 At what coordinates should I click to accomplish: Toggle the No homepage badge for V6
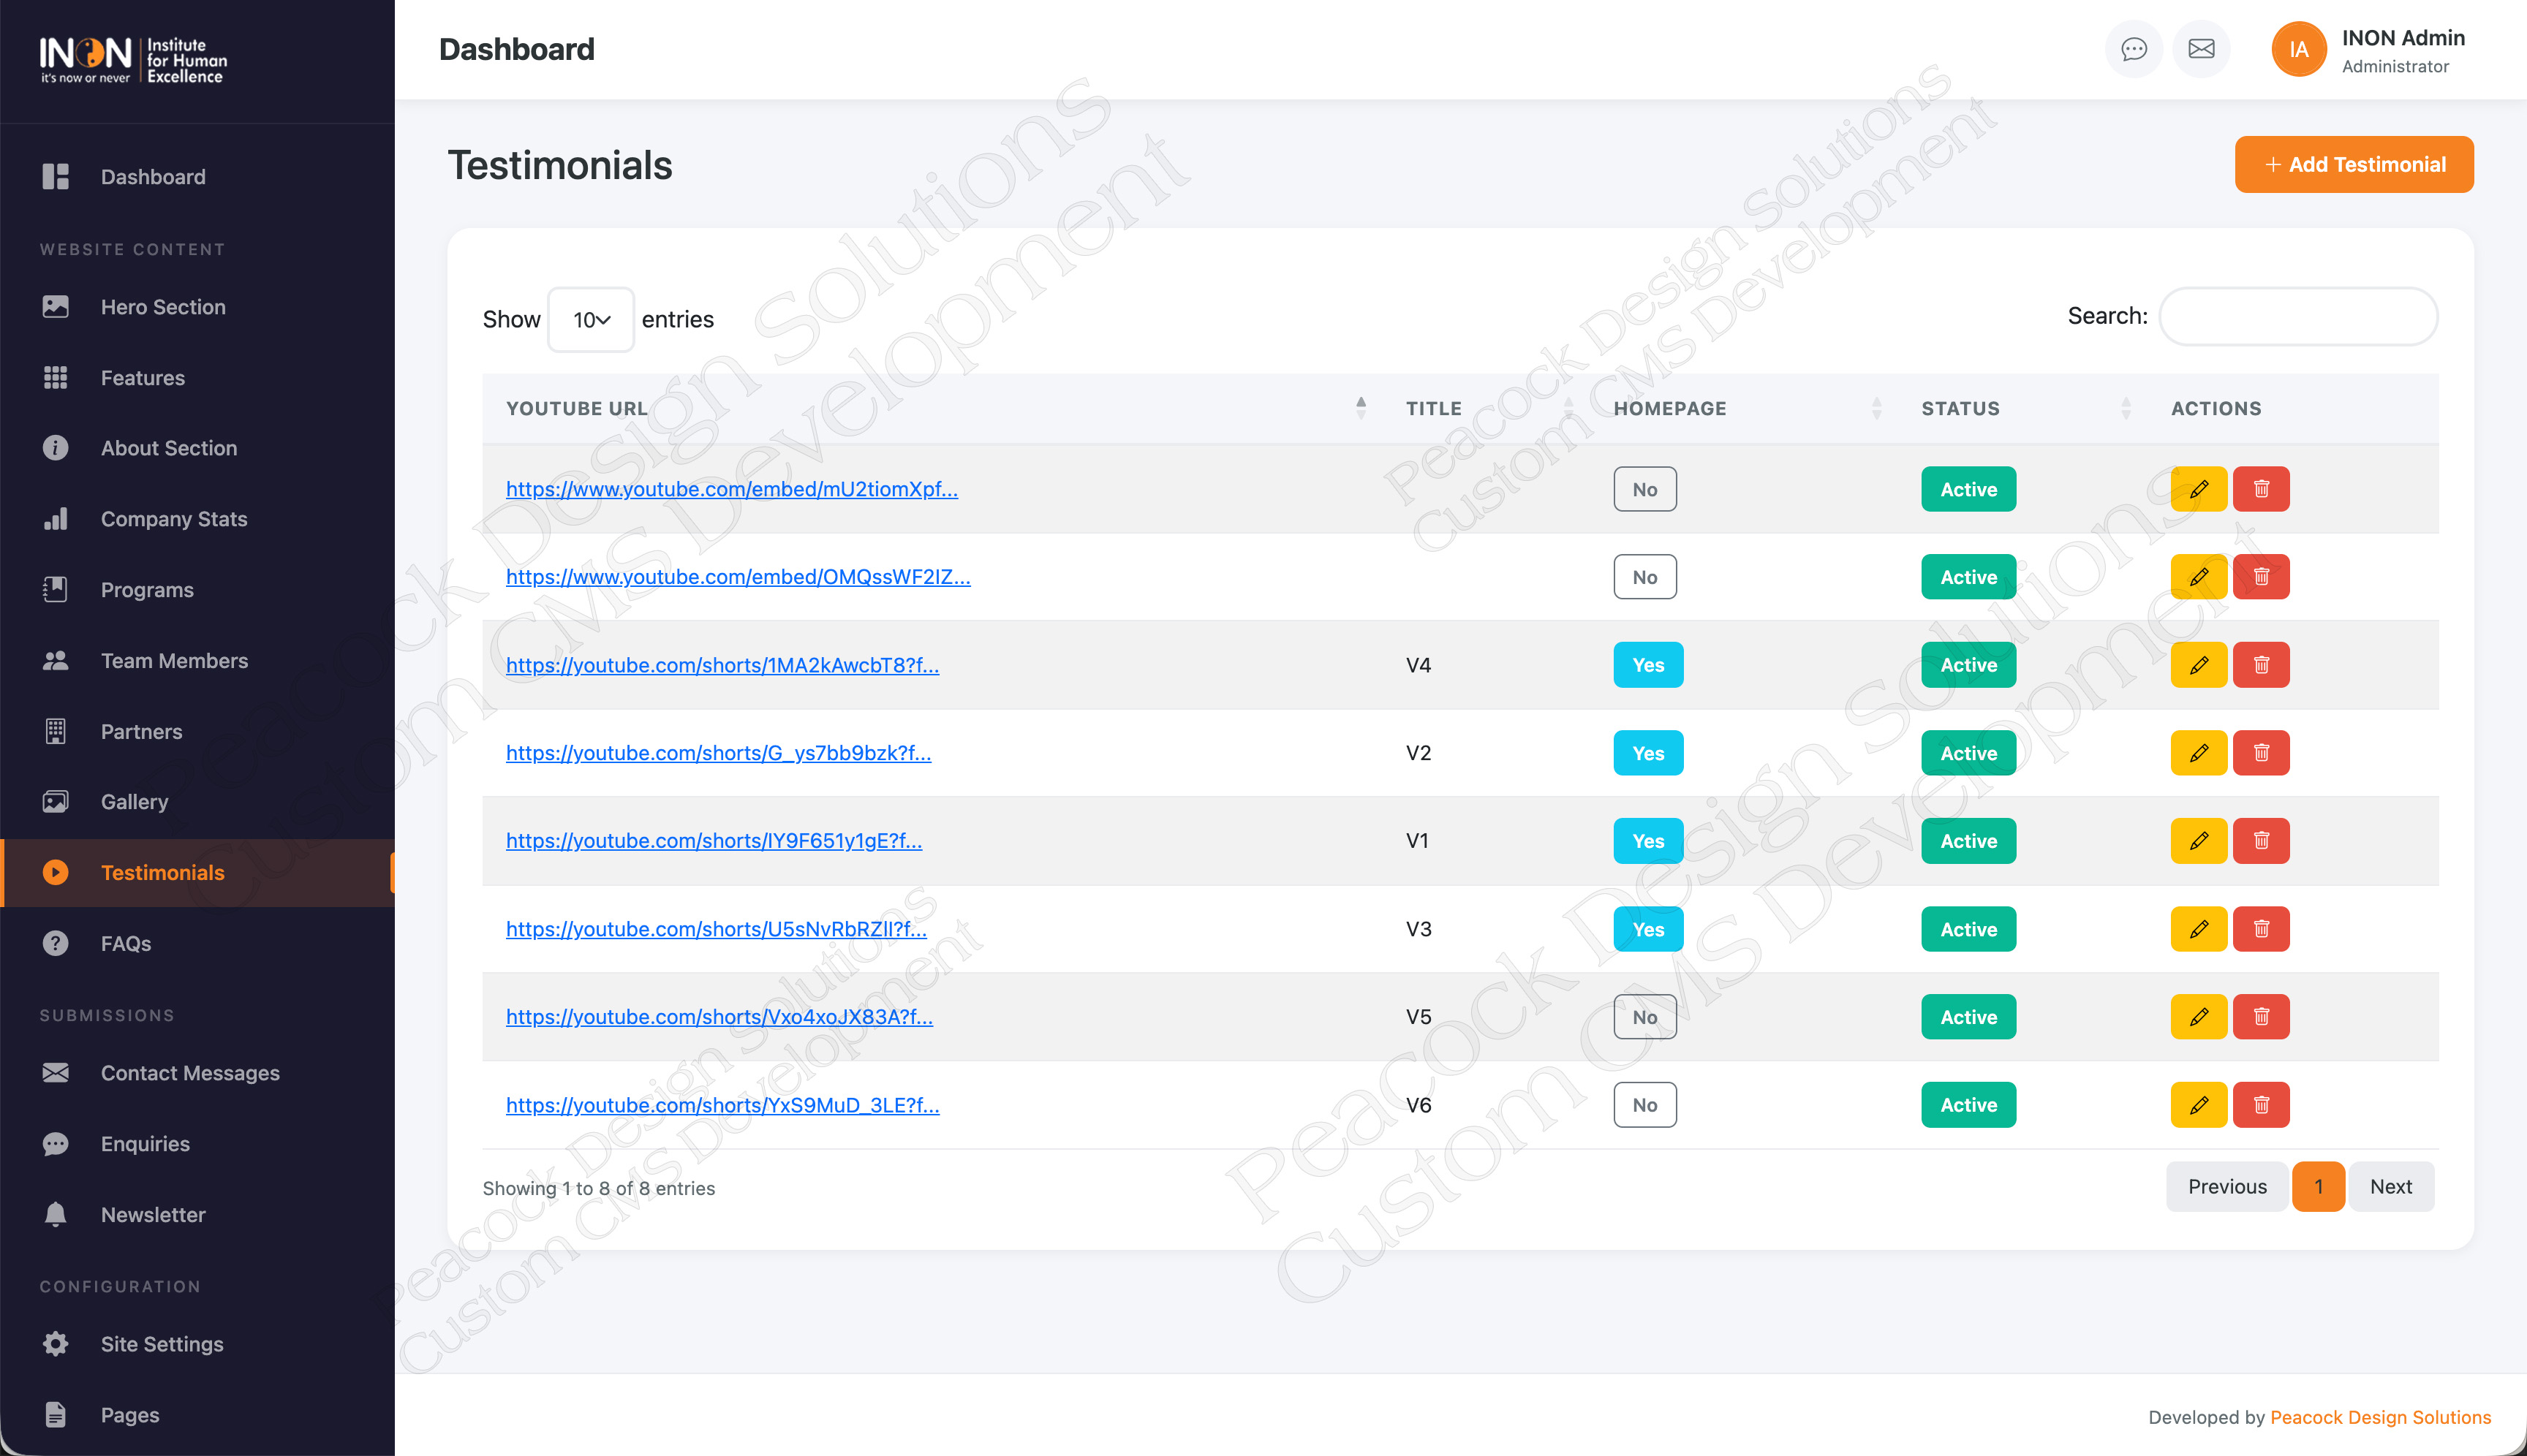tap(1644, 1105)
